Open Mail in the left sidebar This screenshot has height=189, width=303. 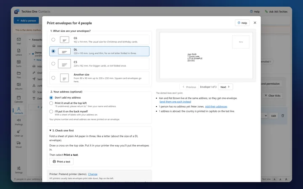(19, 41)
